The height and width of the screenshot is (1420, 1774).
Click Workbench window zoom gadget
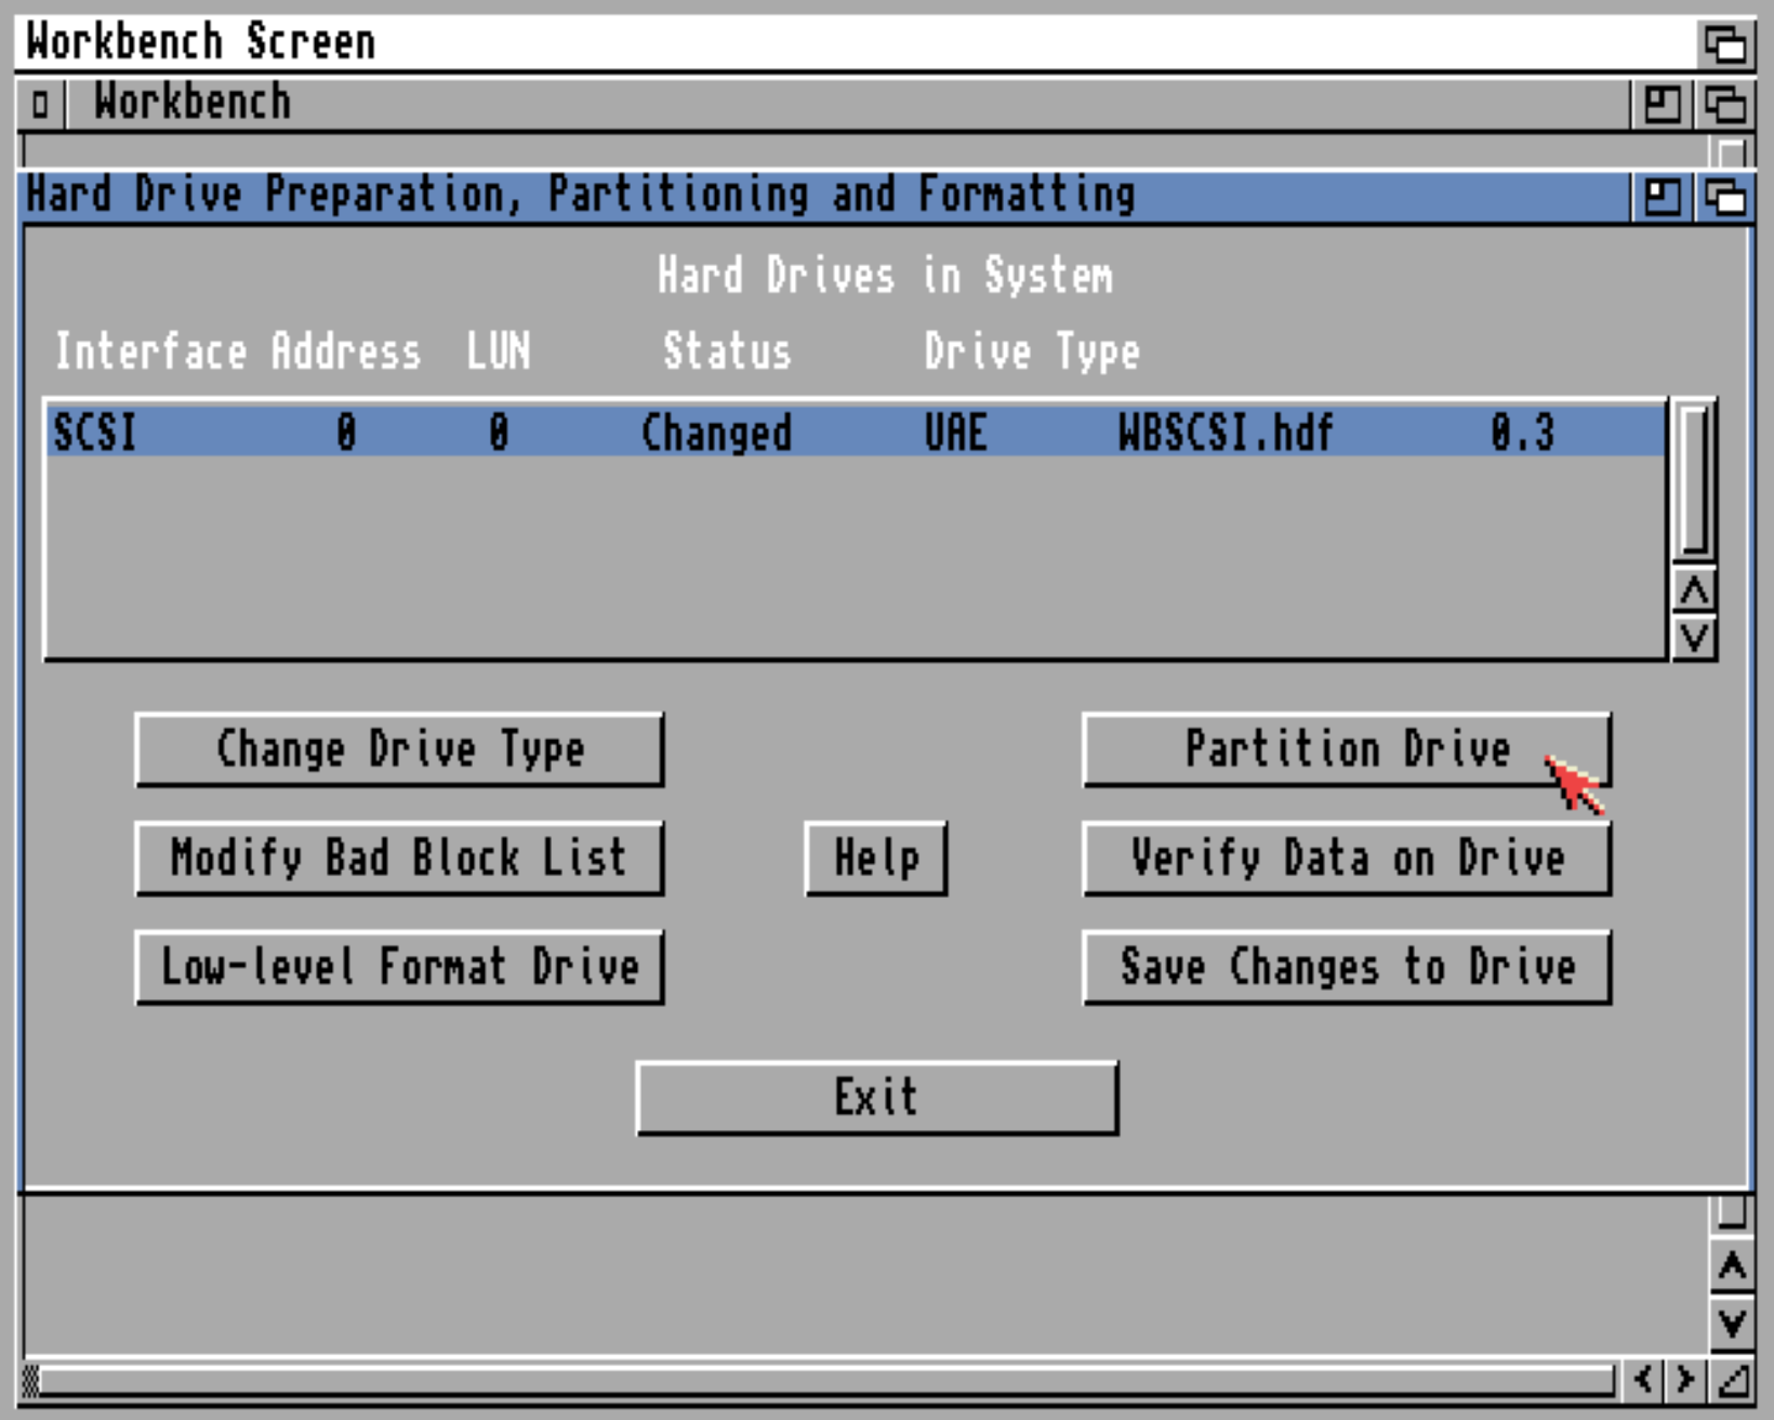[x=1662, y=104]
